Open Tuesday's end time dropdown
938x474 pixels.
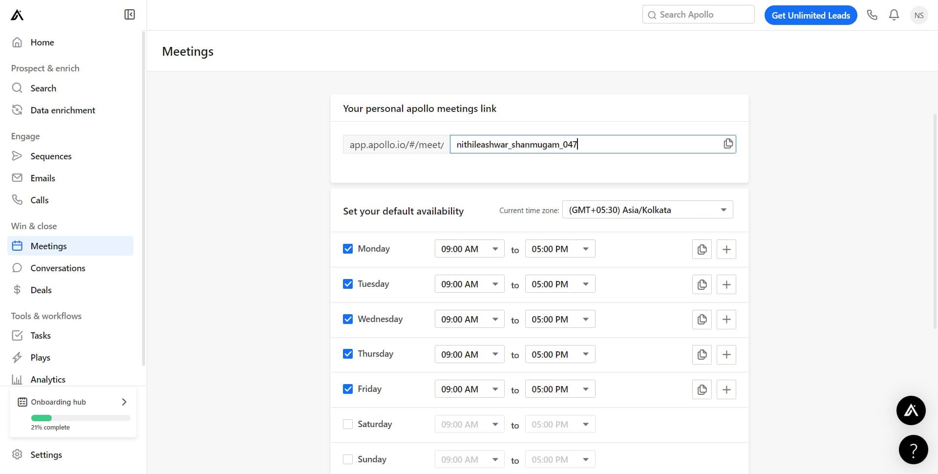(x=560, y=284)
